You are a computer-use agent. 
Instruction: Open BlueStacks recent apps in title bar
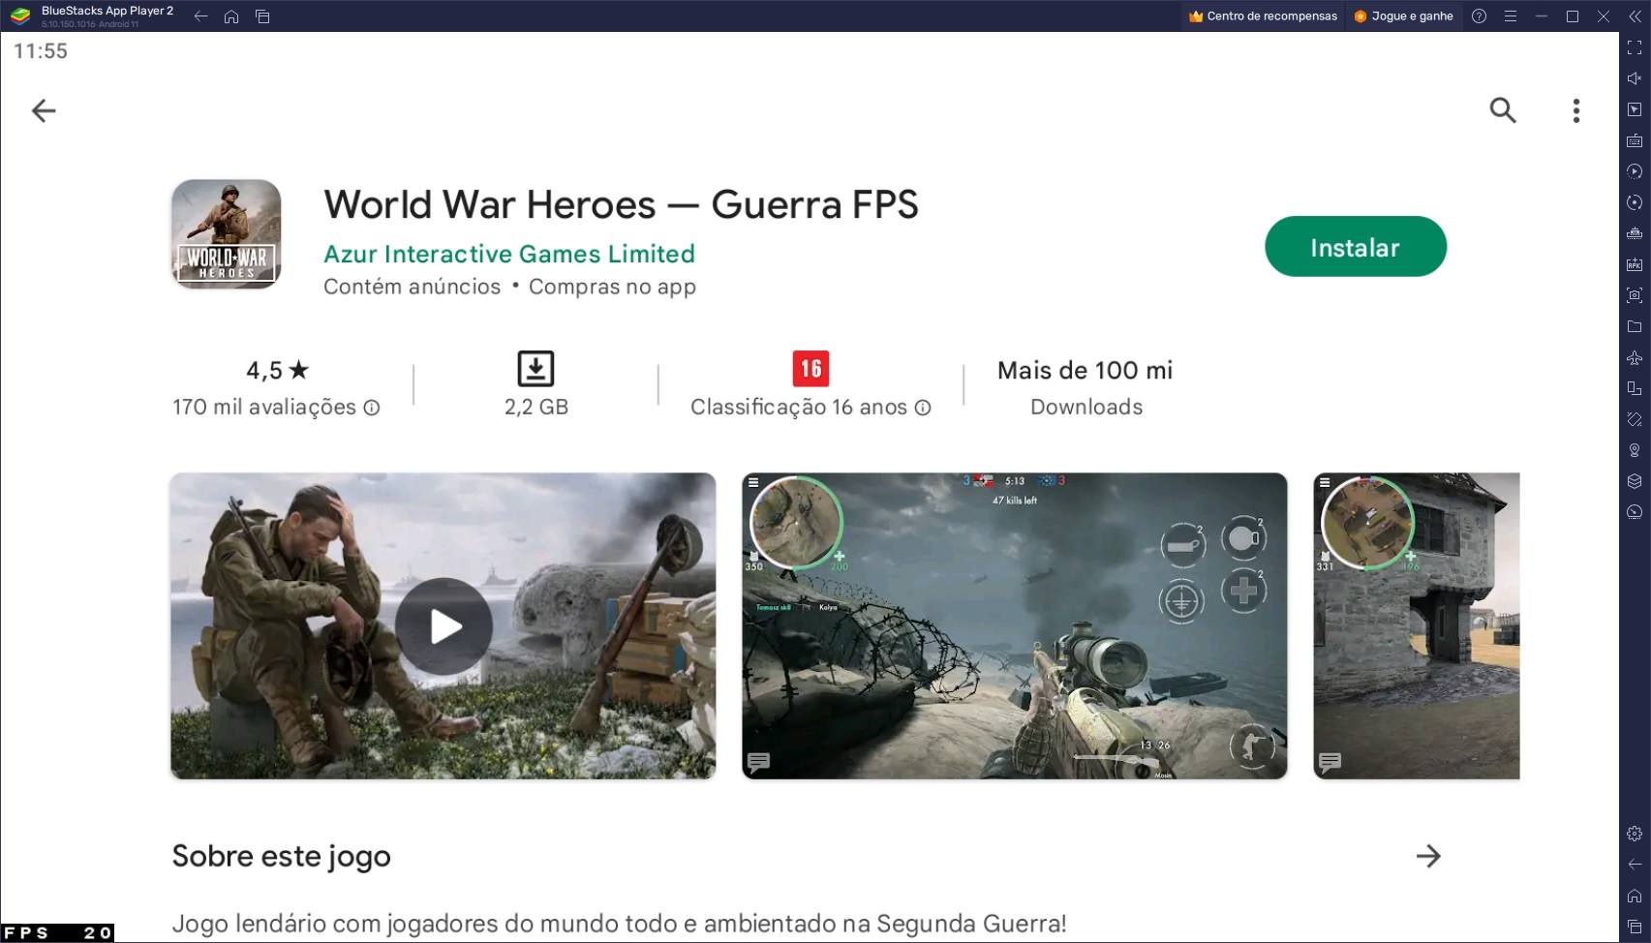click(x=262, y=15)
